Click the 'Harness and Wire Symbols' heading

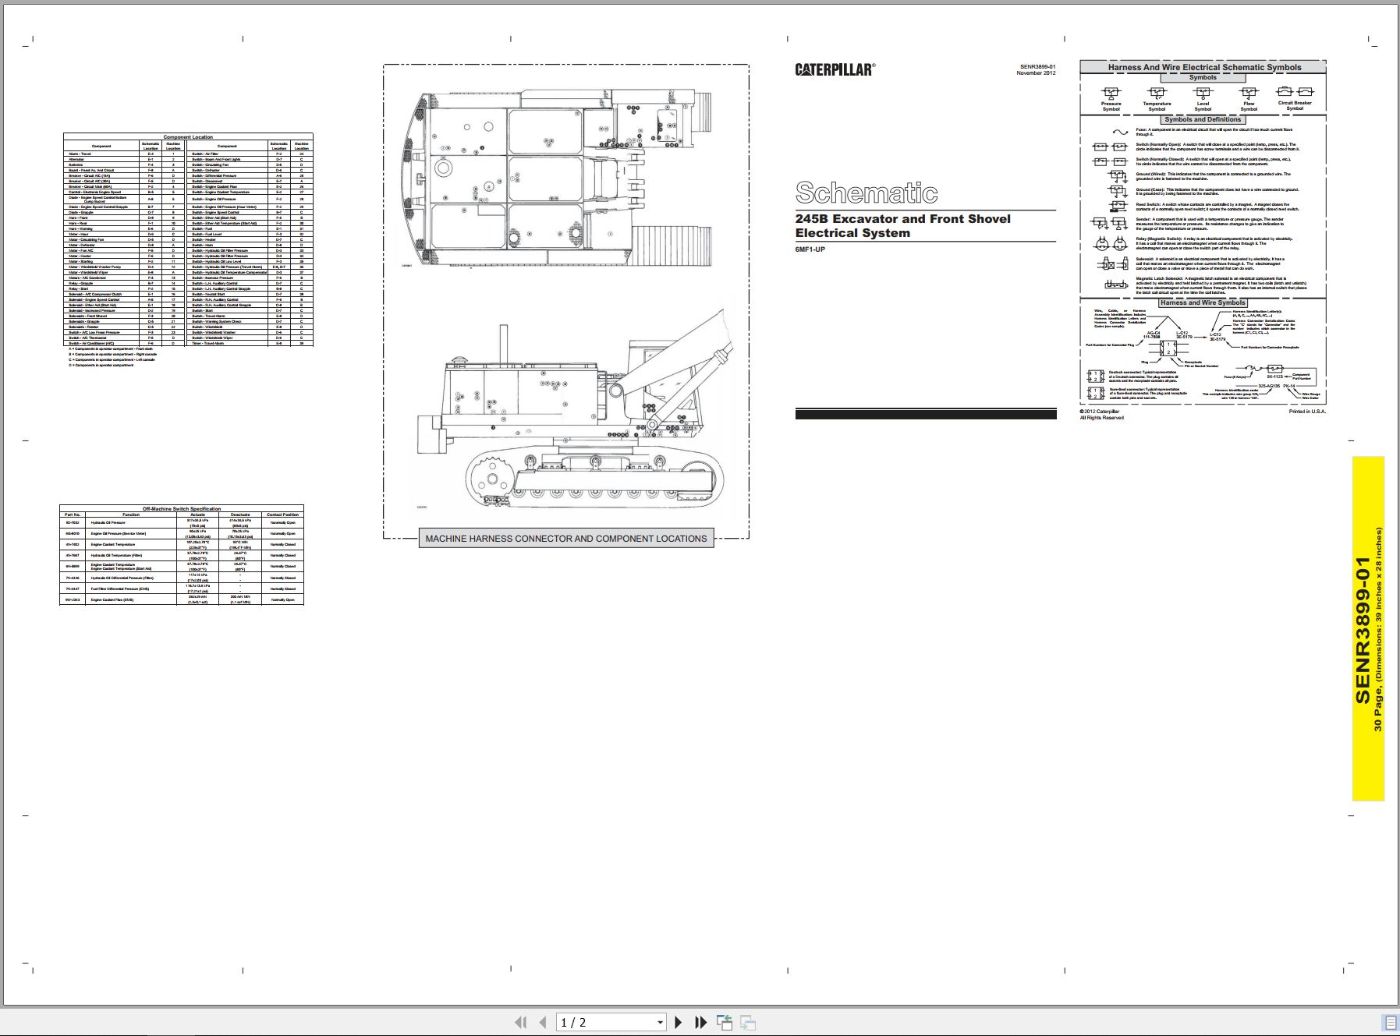(1203, 302)
